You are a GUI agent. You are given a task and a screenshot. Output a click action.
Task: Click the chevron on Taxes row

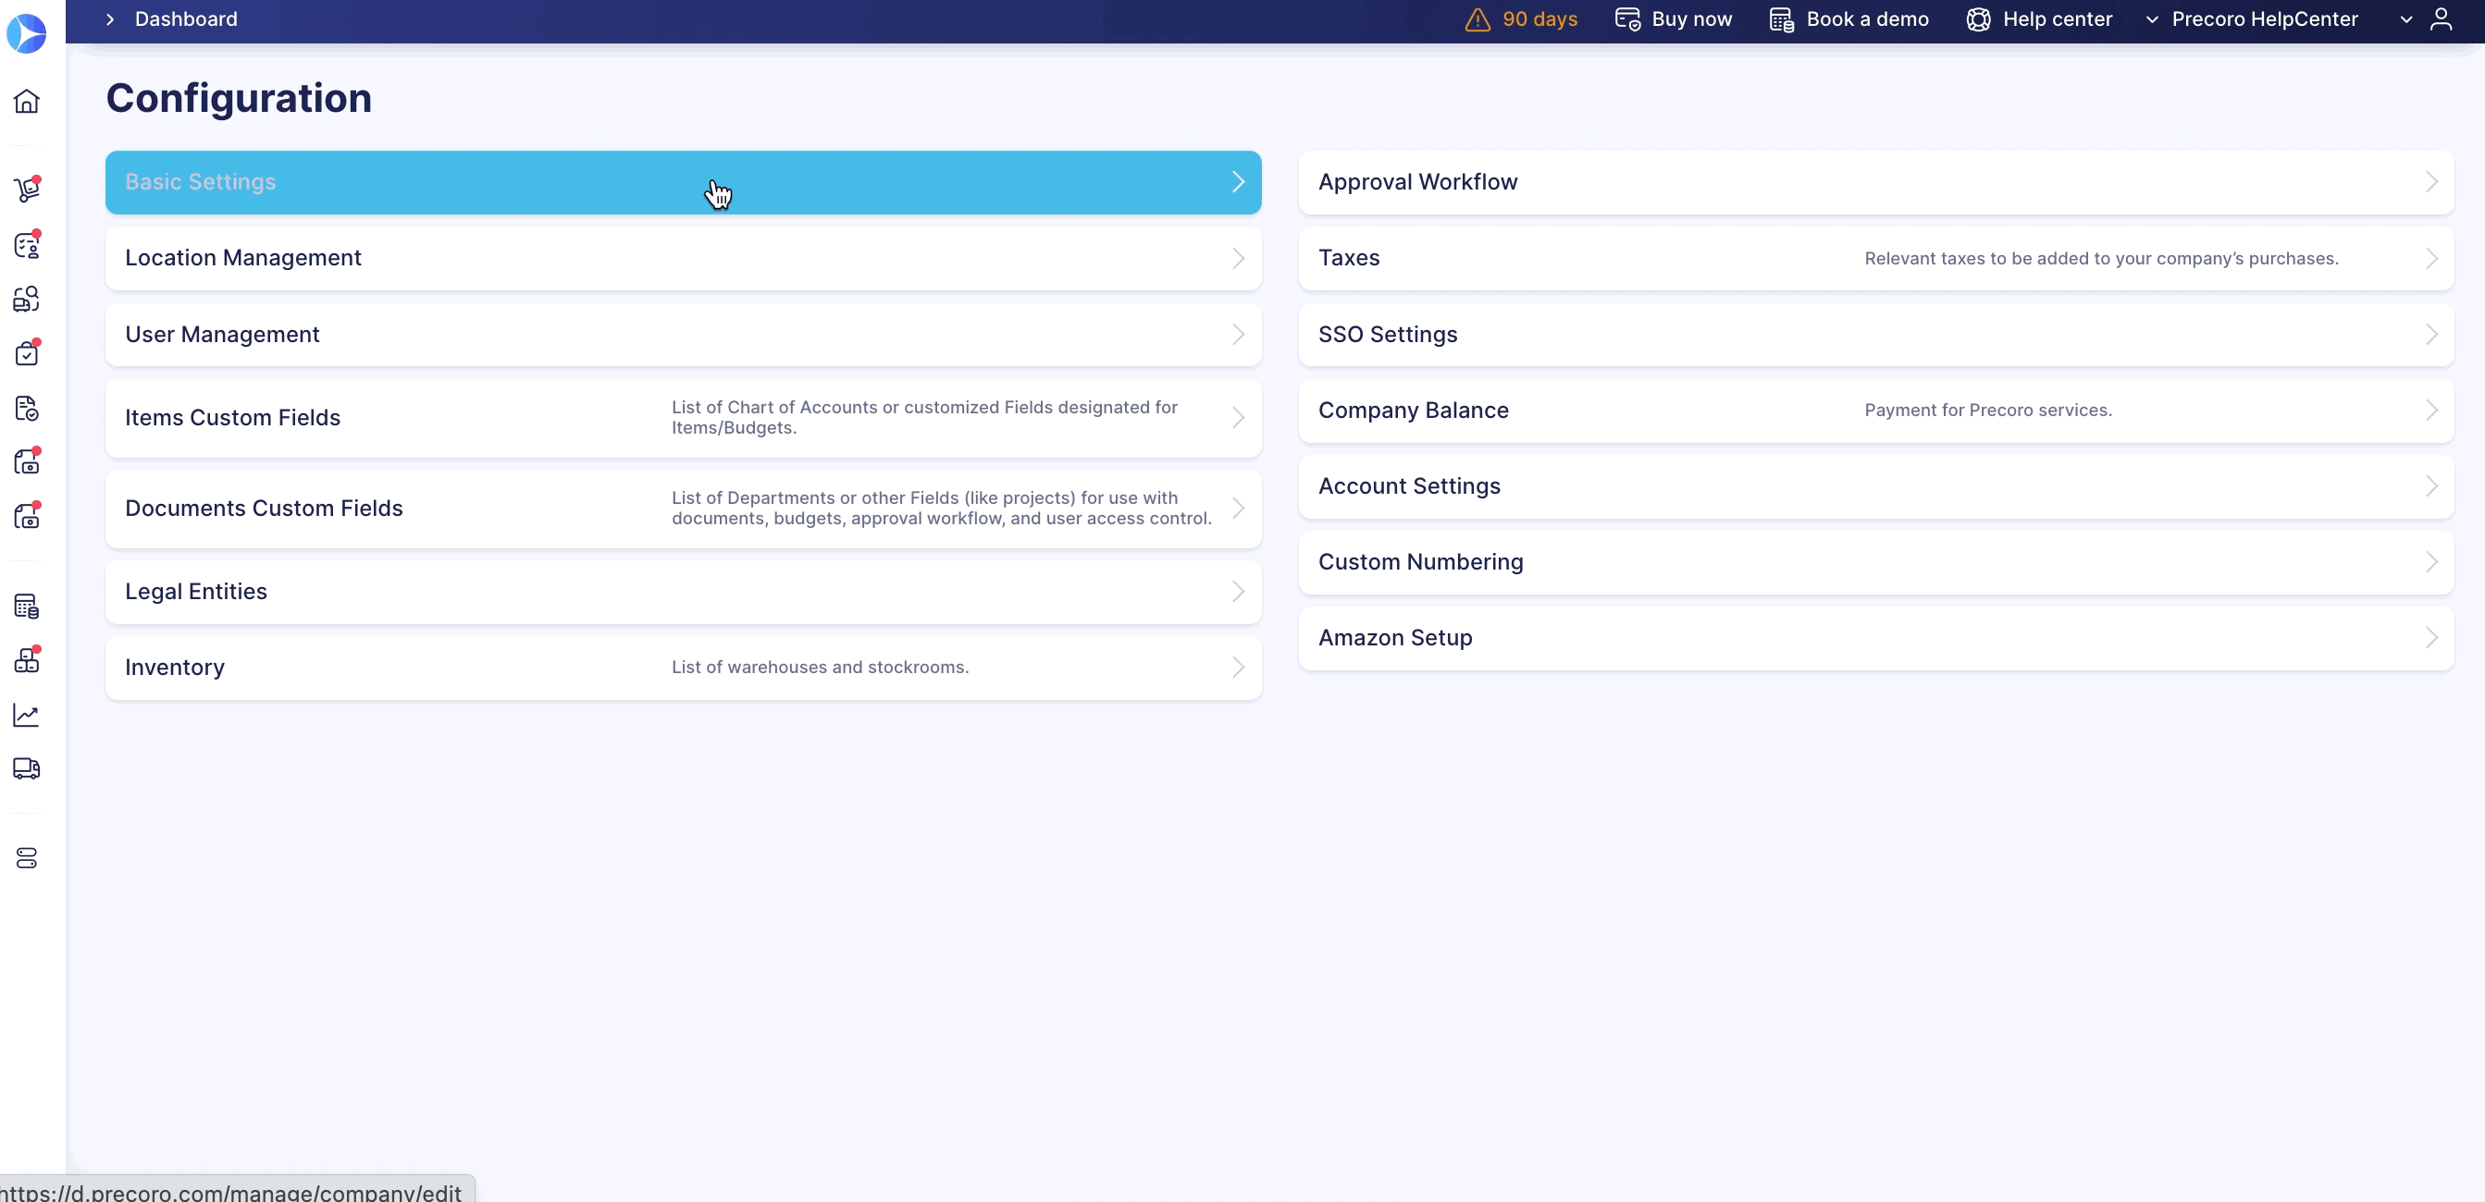coord(2431,258)
